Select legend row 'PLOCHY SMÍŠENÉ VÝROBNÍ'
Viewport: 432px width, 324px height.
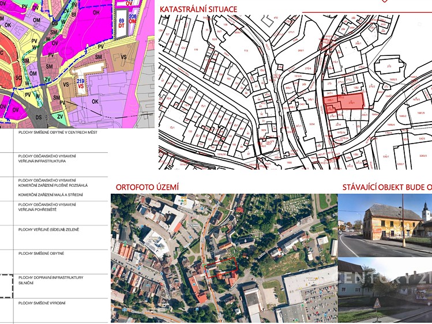[x=42, y=303]
